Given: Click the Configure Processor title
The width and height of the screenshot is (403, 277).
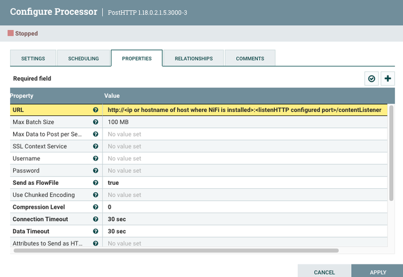Looking at the screenshot, I should (54, 12).
